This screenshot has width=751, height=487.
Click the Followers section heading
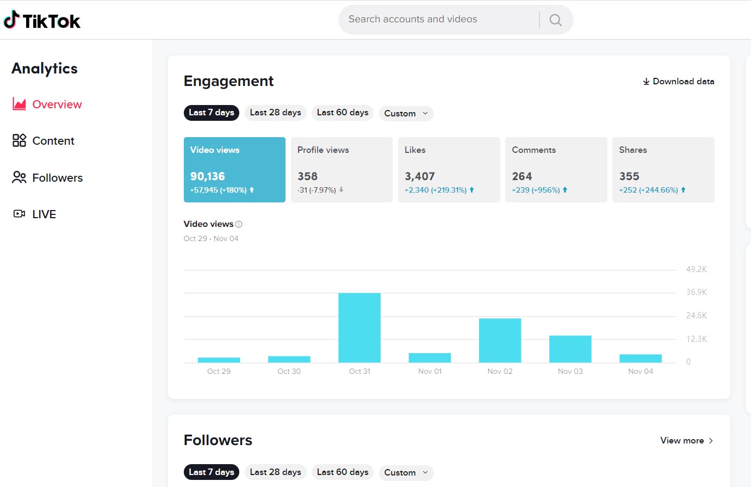coord(218,440)
